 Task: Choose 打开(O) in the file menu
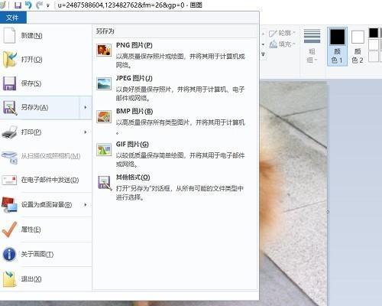click(46, 60)
